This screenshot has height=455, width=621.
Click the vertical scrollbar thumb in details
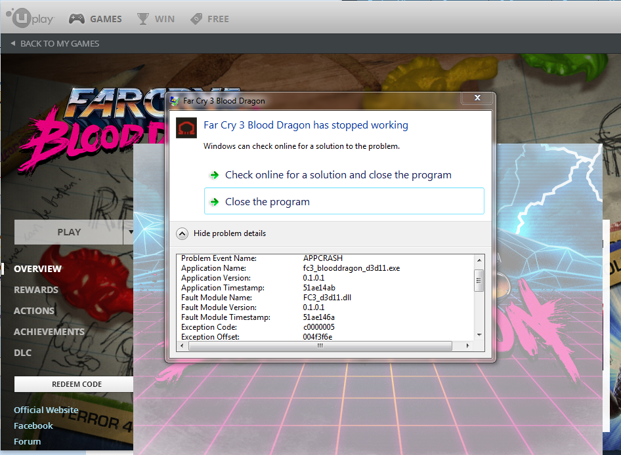479,281
